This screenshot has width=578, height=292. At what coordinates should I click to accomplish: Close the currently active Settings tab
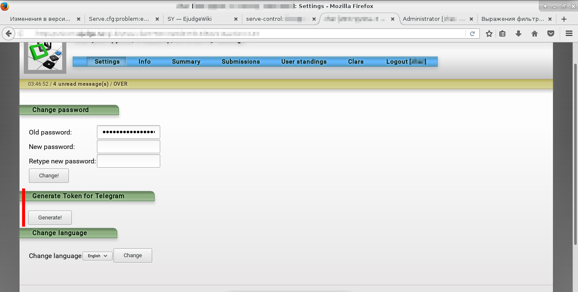pos(393,19)
